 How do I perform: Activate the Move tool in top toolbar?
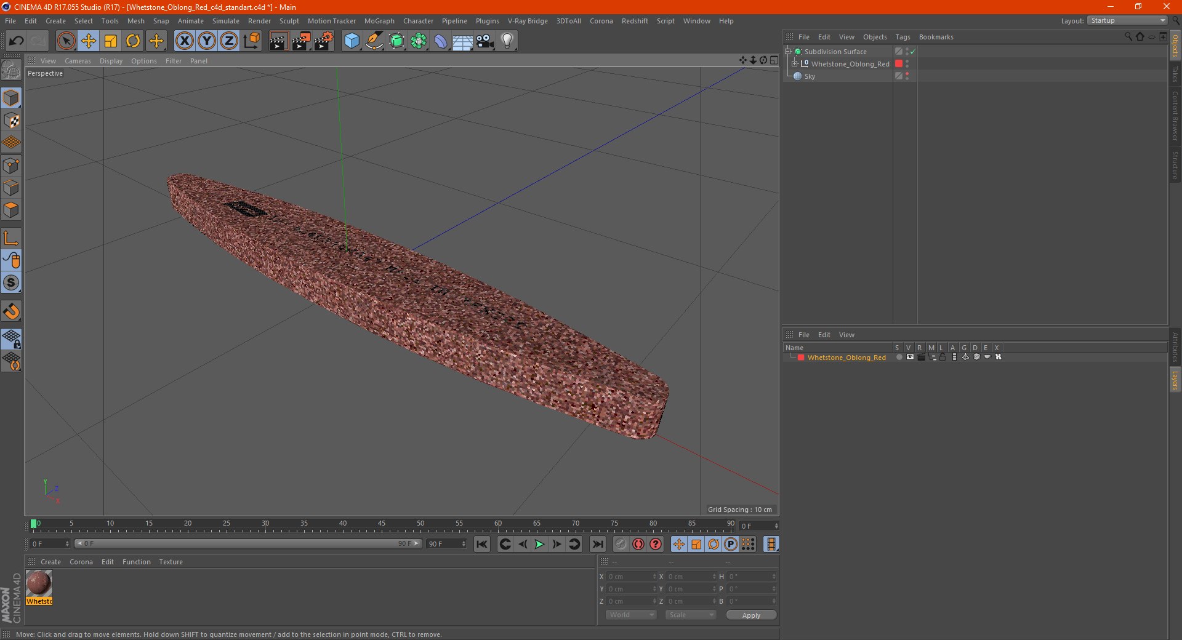pyautogui.click(x=88, y=41)
